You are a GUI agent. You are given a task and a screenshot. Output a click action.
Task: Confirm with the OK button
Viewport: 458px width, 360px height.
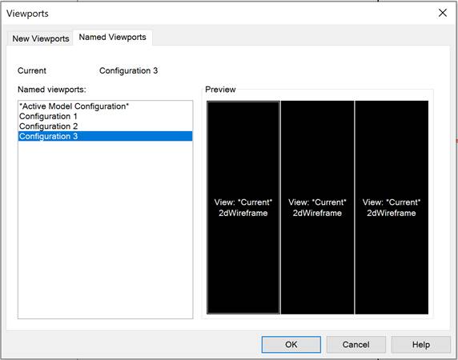coord(291,345)
